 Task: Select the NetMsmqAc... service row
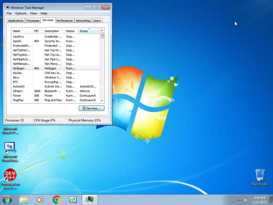pos(55,64)
